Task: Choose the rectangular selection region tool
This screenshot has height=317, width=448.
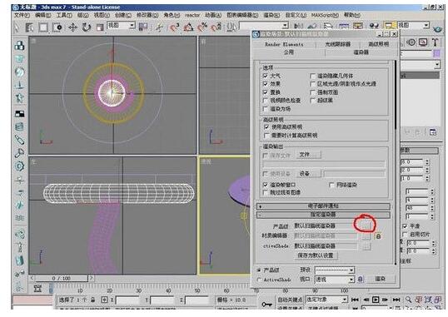Action: tap(43, 27)
